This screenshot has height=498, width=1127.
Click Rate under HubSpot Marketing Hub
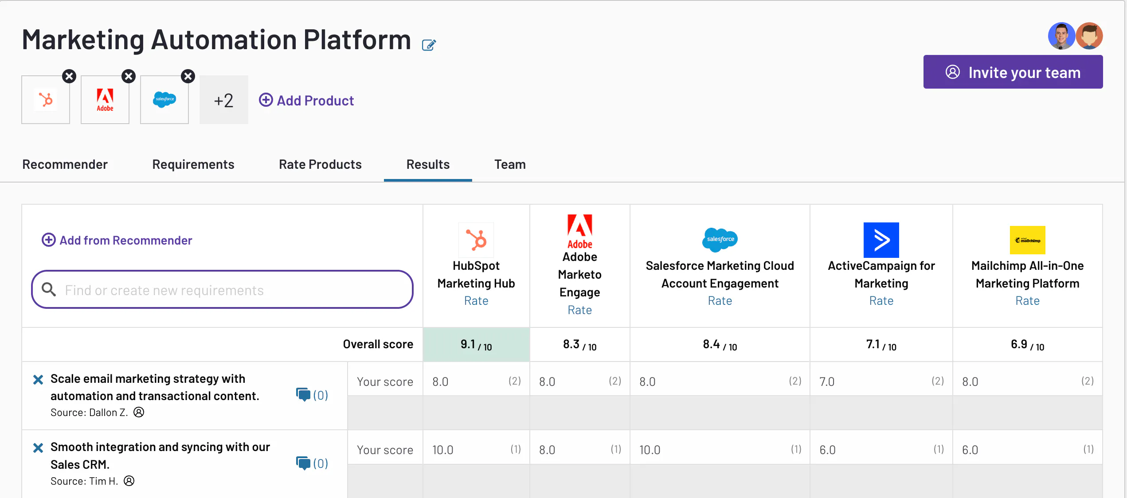(x=476, y=301)
